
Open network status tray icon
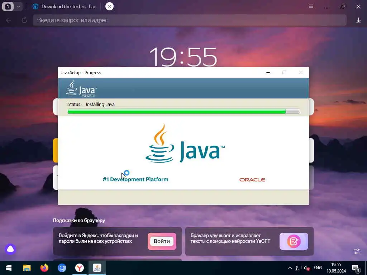(299, 268)
